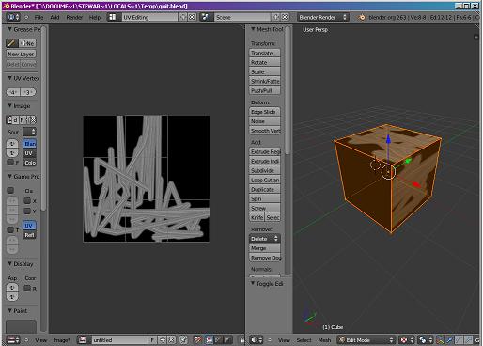Click the untitled image name field

pos(120,339)
